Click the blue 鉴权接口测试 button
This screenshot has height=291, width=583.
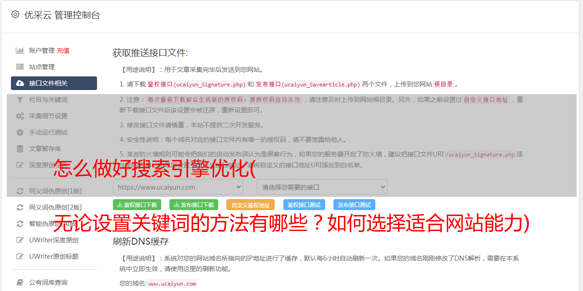coord(304,205)
